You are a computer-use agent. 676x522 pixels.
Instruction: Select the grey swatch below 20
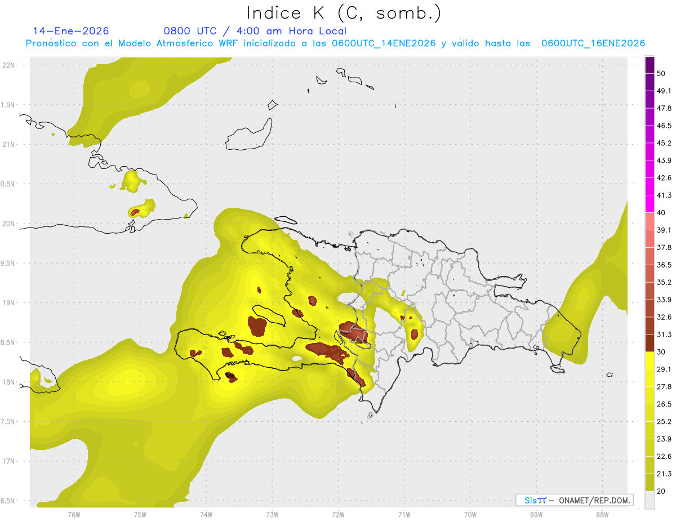(650, 500)
